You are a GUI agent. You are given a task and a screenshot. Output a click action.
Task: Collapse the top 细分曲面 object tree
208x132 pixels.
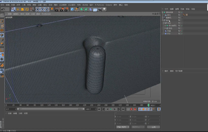pos(162,12)
